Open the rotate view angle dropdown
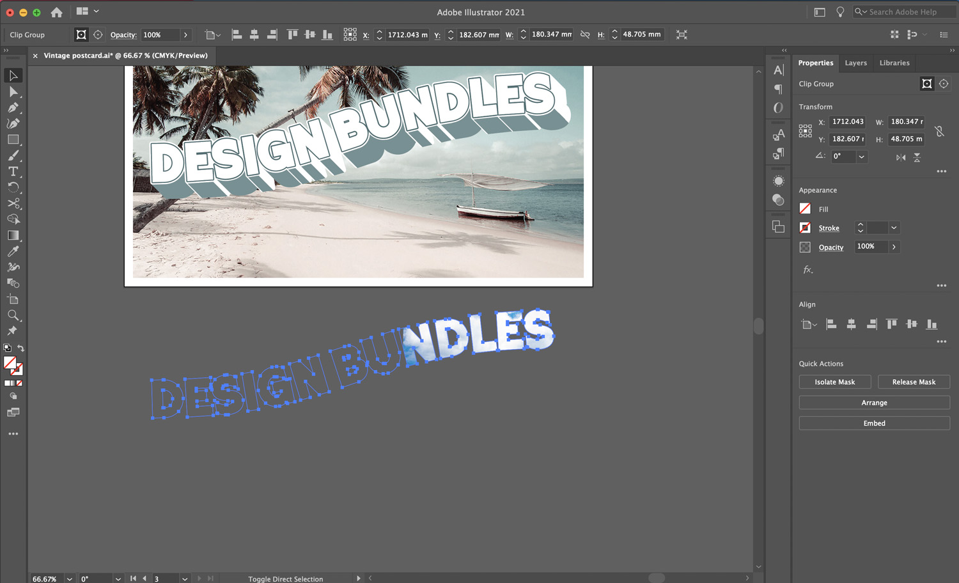The width and height of the screenshot is (959, 583). (118, 579)
